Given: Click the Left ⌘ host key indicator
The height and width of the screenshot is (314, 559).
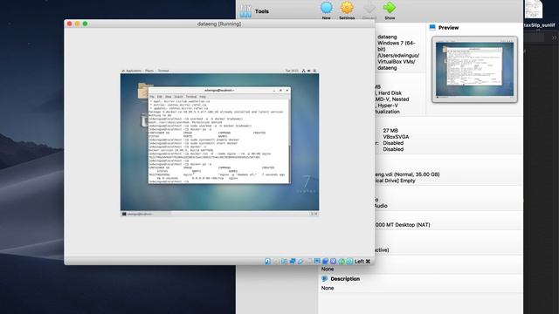Looking at the screenshot, I should pos(362,262).
